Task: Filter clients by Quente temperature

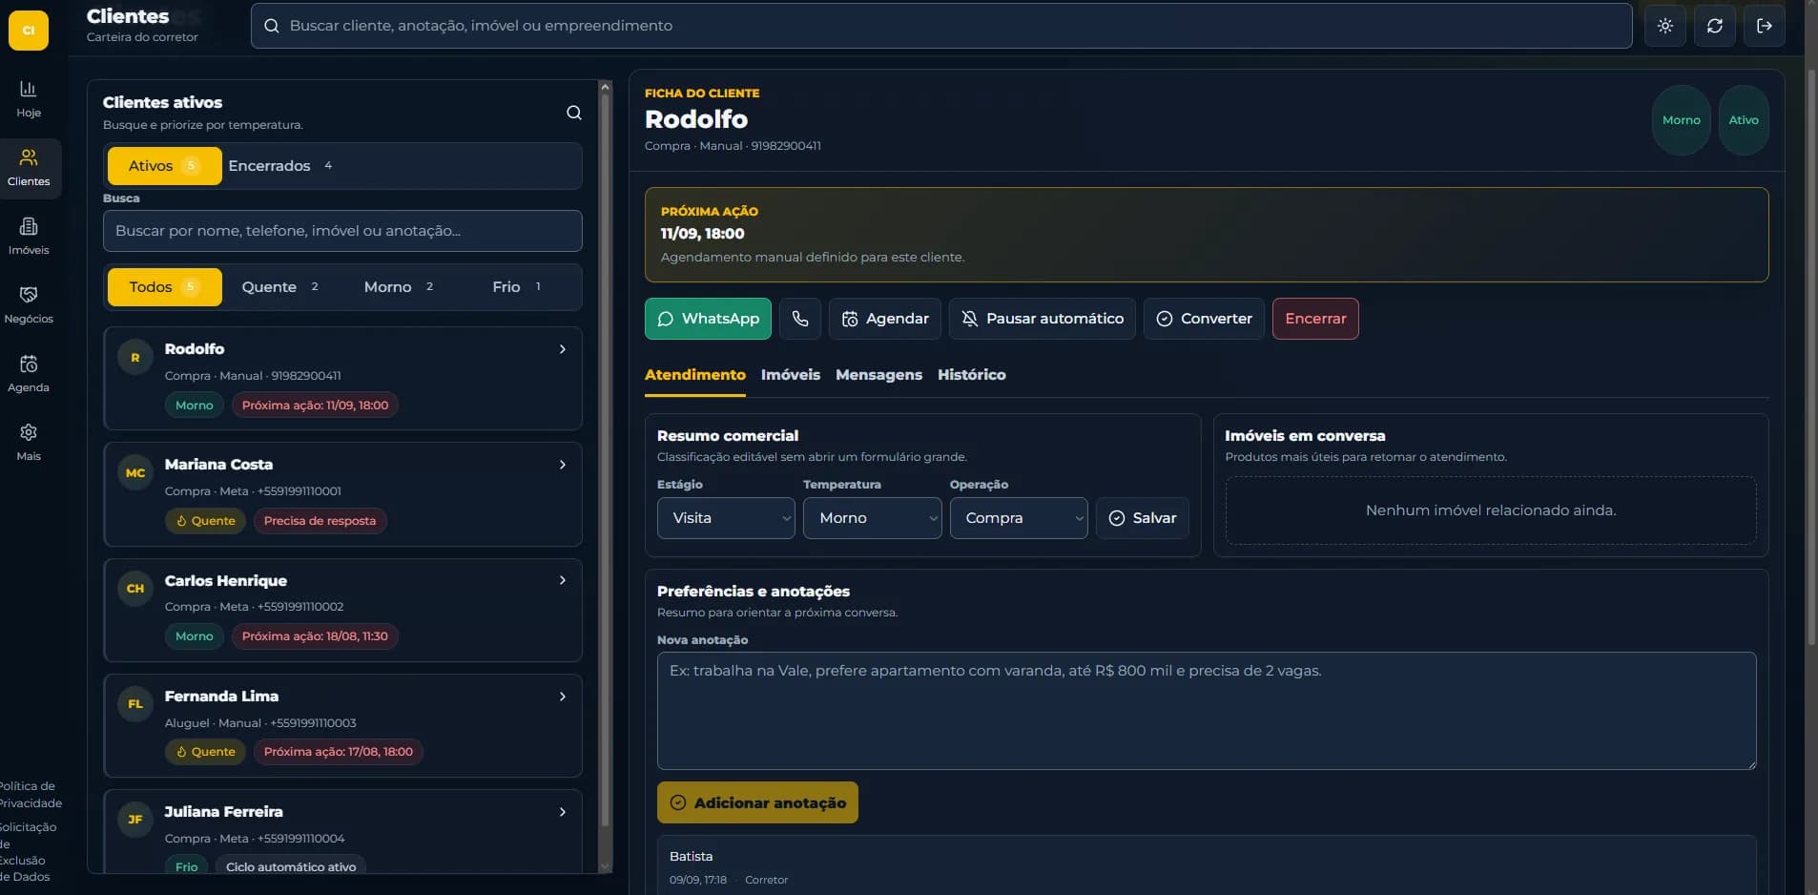Action: [280, 287]
